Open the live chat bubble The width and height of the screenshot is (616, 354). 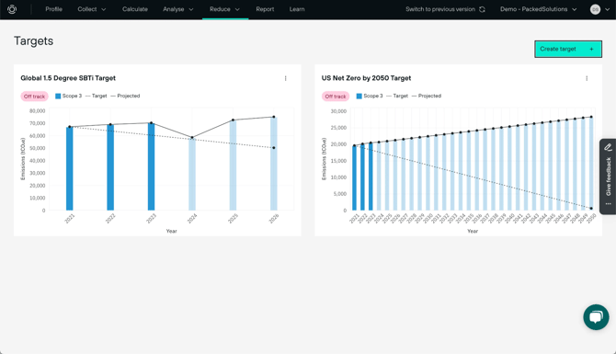[x=596, y=317]
